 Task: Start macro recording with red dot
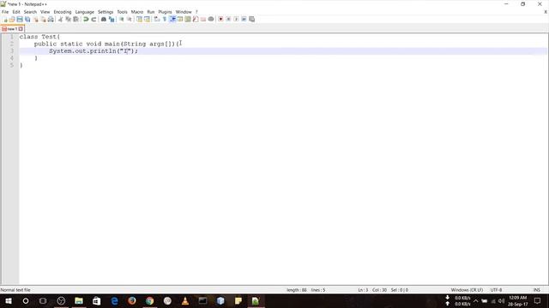pyautogui.click(x=220, y=19)
